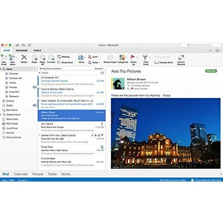Screen dimensions: 223x223
Task: Open the RSS Feeds folder
Action: click(12, 124)
